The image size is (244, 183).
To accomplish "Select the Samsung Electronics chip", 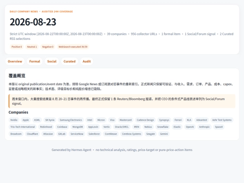I will click(71, 120).
